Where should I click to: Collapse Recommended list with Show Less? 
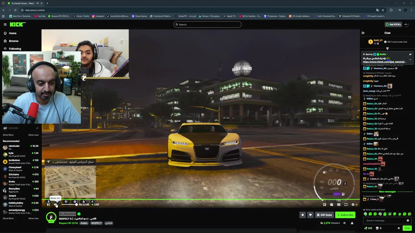pos(33,218)
